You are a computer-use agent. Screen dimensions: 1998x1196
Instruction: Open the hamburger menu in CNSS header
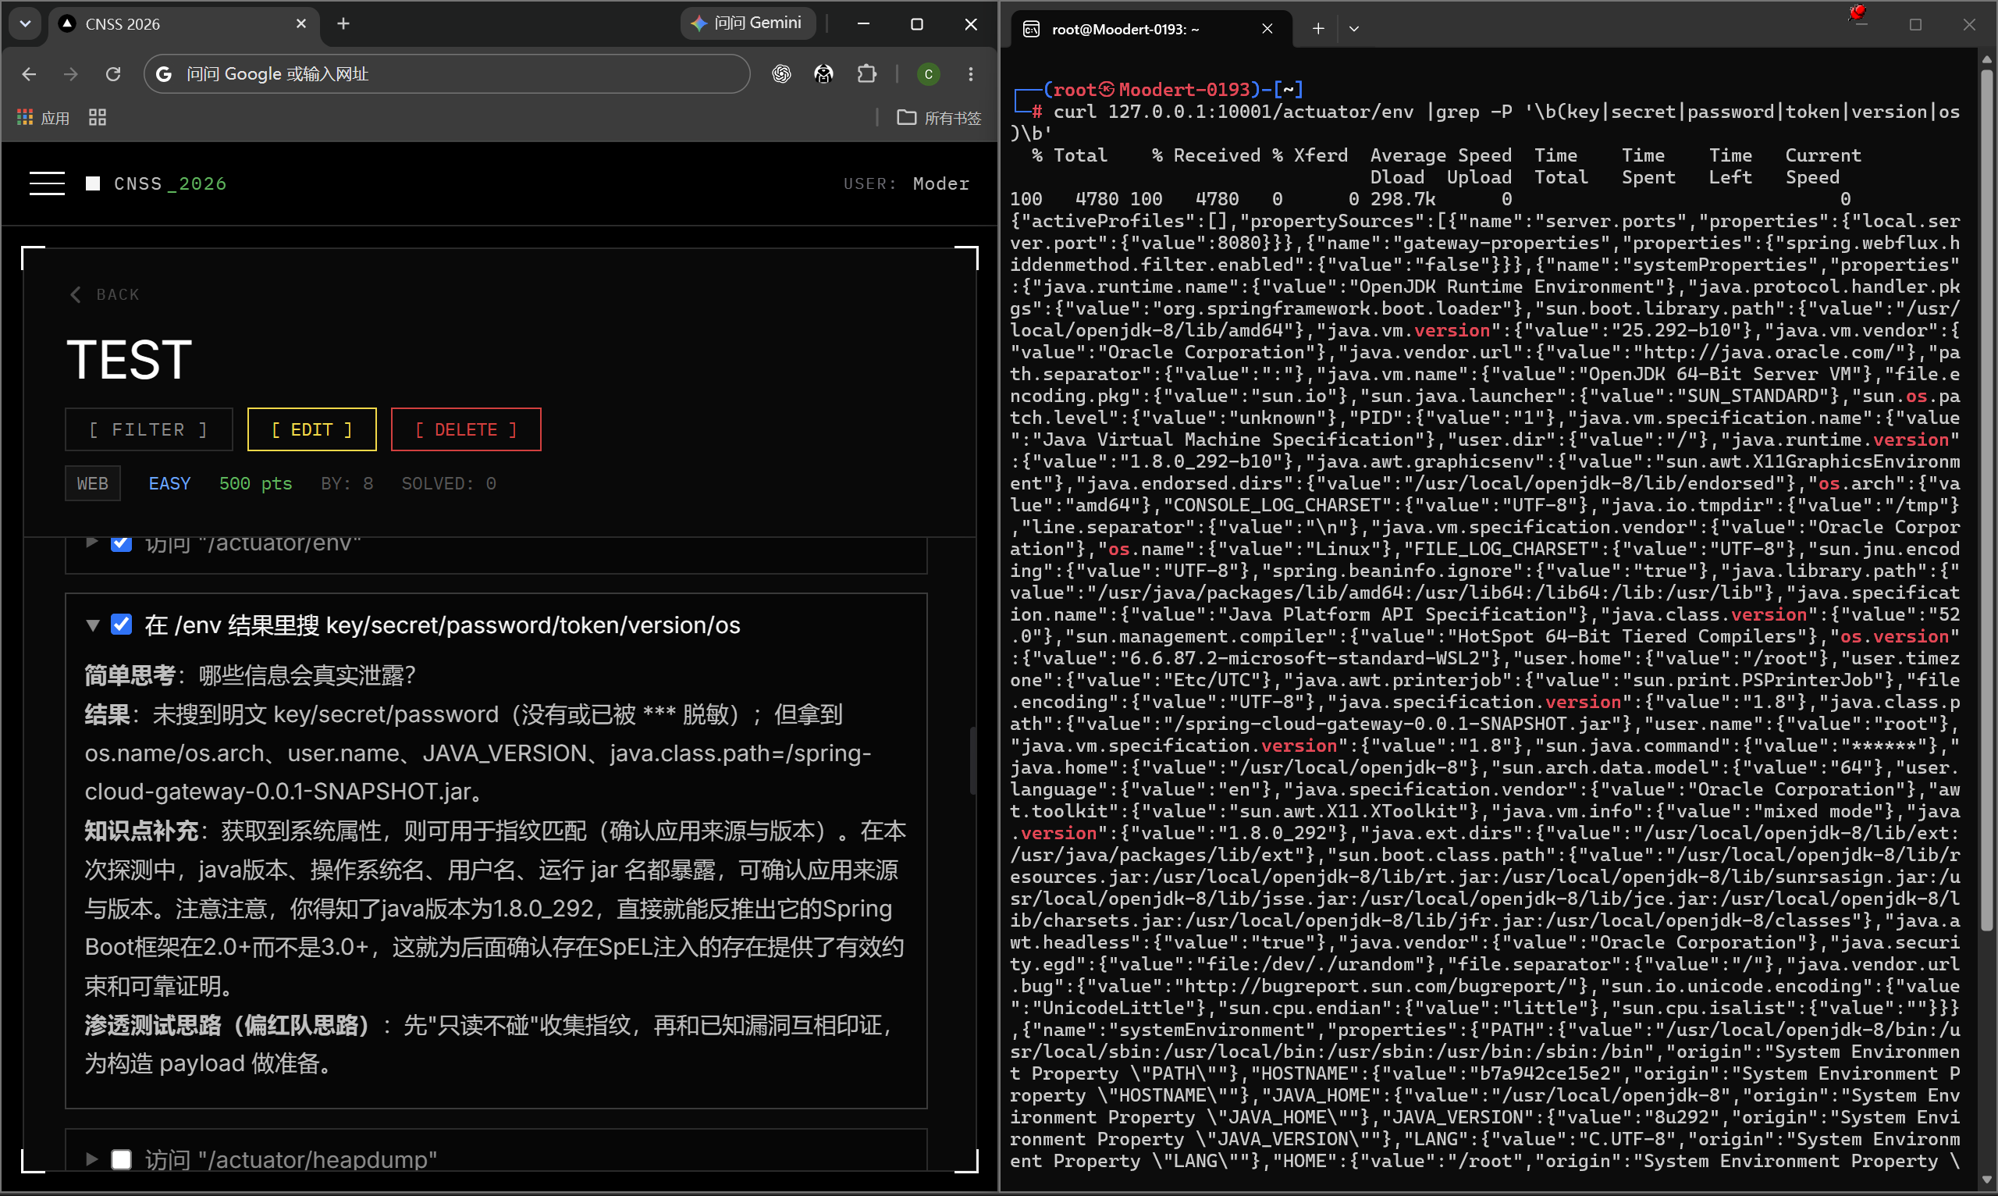47,183
